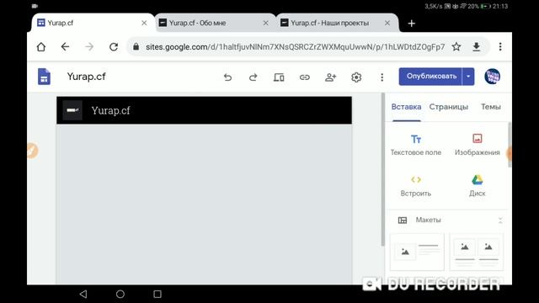
Task: Copy the published site link
Action: 305,77
